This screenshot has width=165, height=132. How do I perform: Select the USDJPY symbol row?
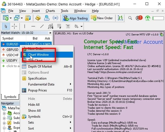click(11, 60)
